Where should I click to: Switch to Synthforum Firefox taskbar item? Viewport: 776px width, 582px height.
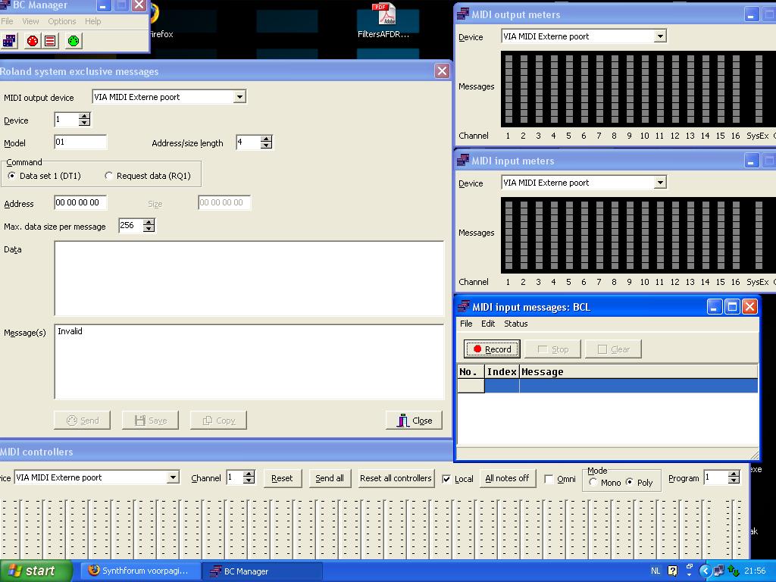pos(141,571)
